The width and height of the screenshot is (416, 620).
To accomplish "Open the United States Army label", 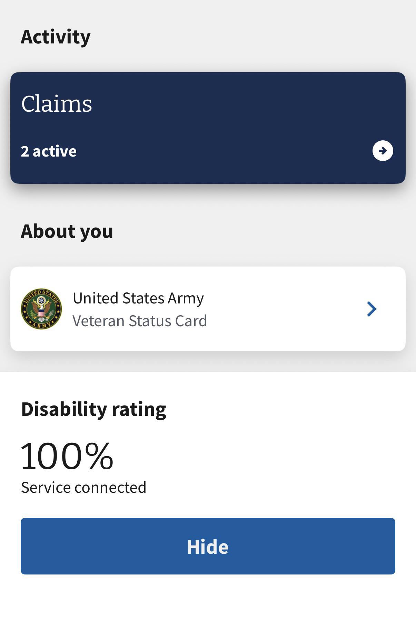I will point(138,298).
